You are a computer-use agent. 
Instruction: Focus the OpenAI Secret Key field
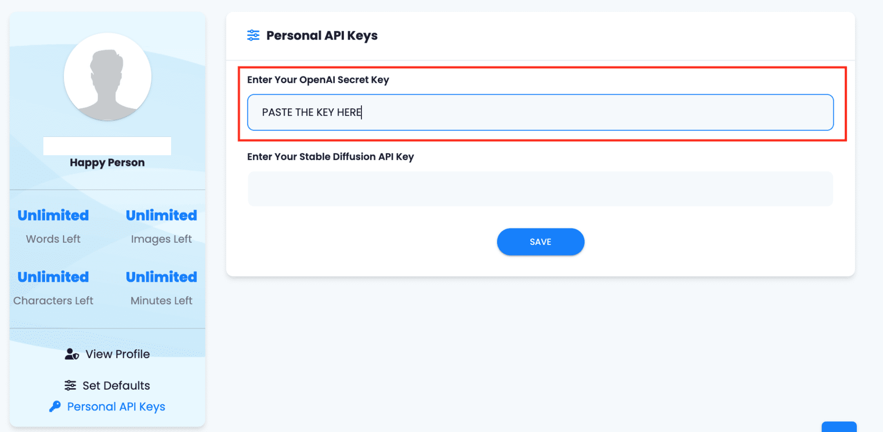pos(540,113)
